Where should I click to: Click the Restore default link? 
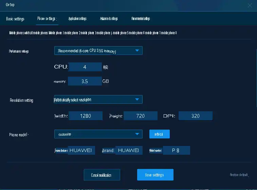click(x=239, y=175)
